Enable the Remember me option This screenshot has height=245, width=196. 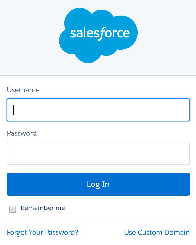pyautogui.click(x=13, y=209)
